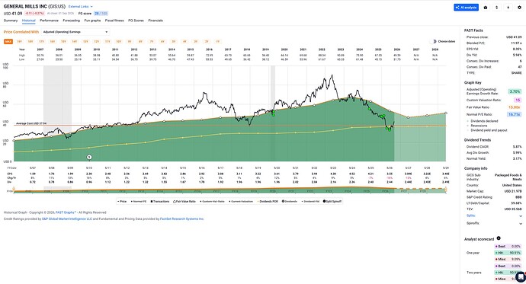Click the dollar sign icon button

[x=497, y=8]
